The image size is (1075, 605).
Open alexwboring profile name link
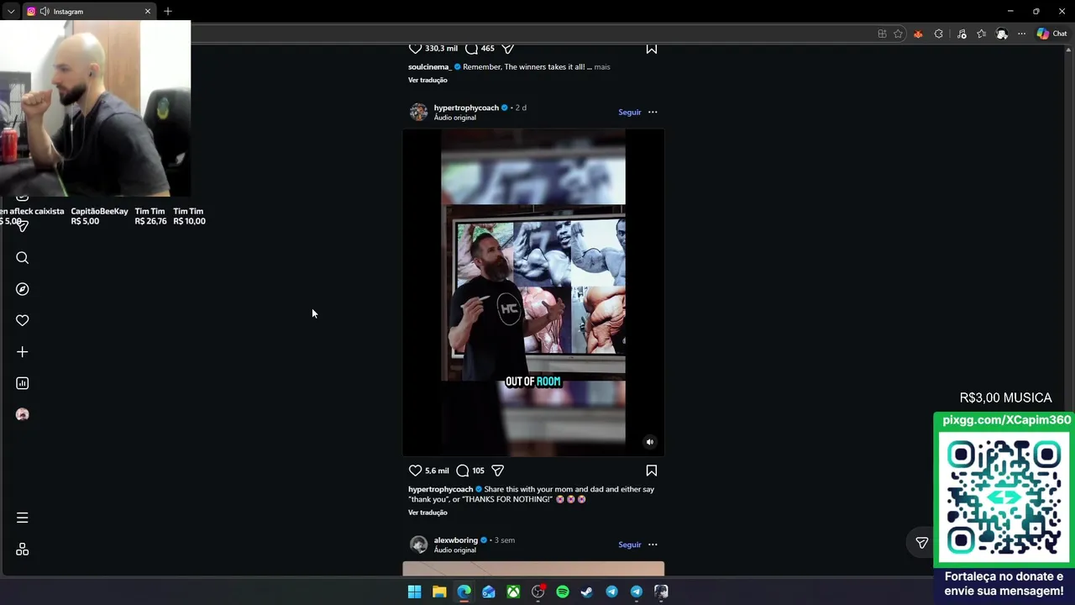point(456,540)
